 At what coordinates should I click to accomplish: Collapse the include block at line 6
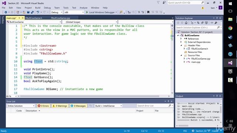(x=23, y=45)
